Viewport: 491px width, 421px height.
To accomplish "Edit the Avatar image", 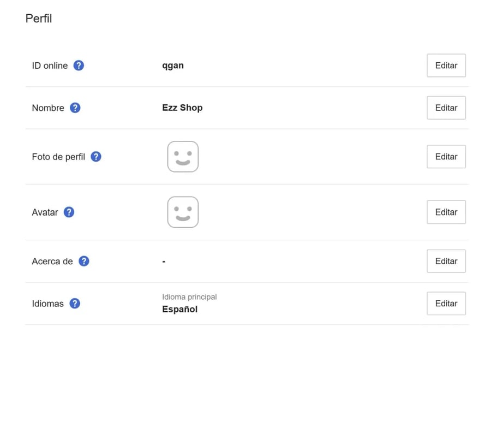I will 446,212.
